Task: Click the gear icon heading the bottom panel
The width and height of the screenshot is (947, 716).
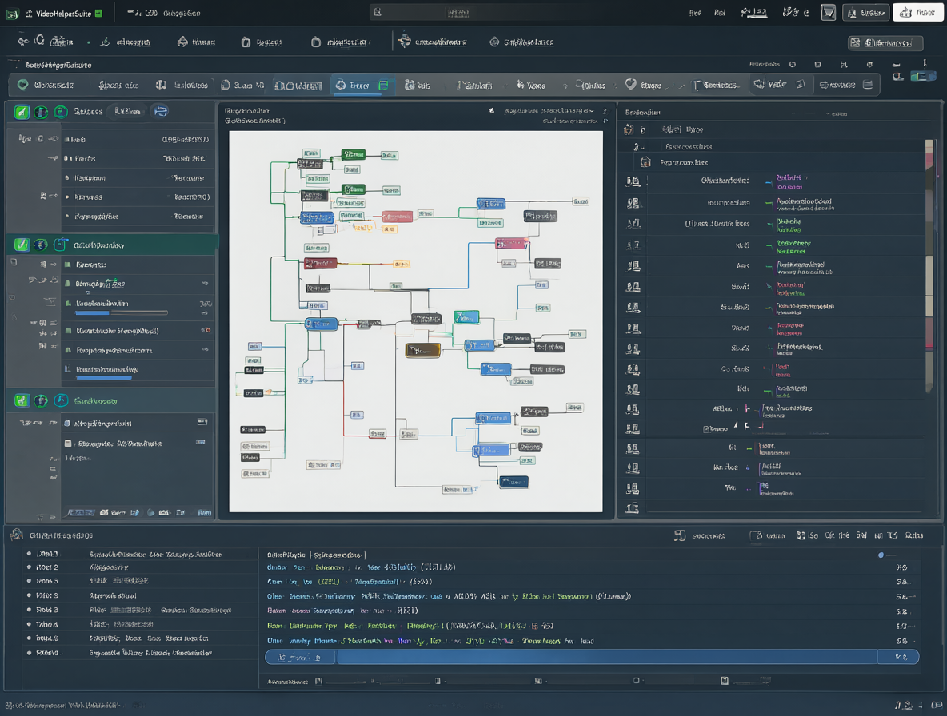Action: (x=16, y=535)
